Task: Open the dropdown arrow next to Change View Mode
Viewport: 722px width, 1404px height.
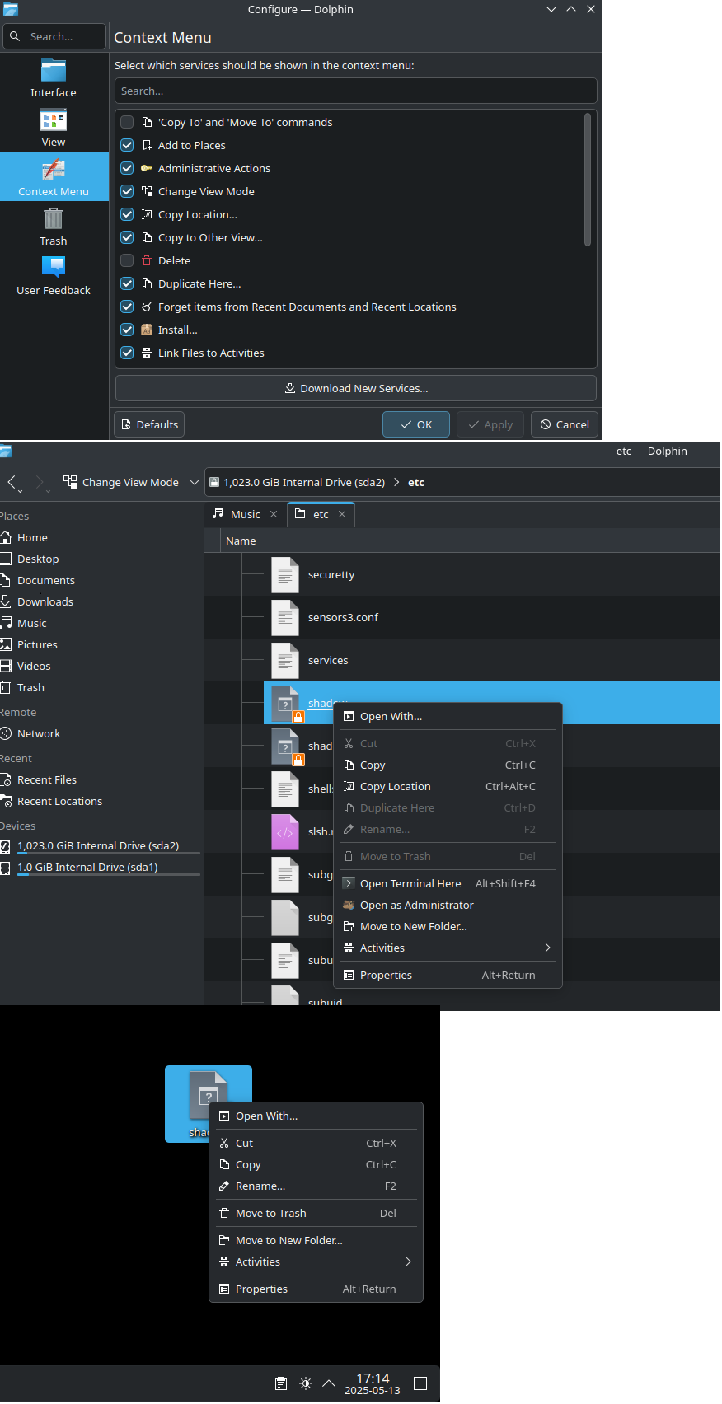Action: point(195,482)
